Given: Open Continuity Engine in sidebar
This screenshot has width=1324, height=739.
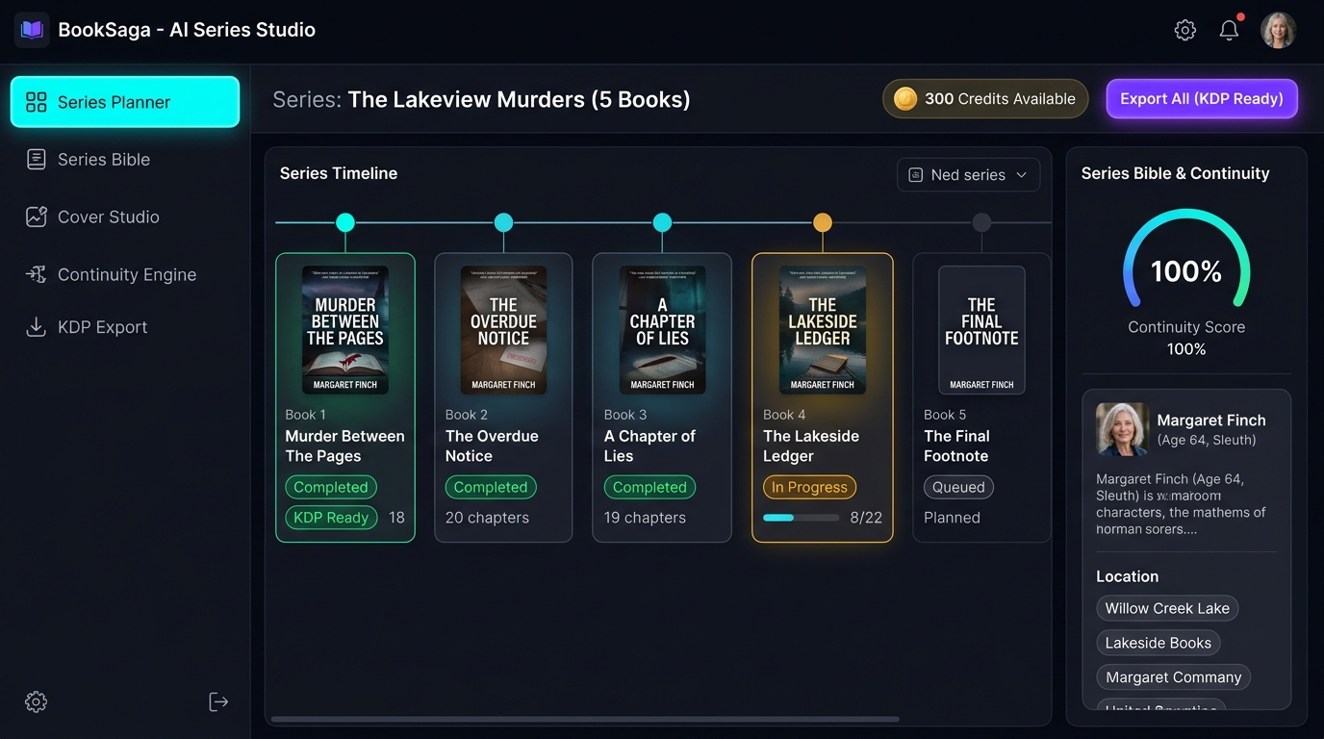Looking at the screenshot, I should pyautogui.click(x=125, y=274).
